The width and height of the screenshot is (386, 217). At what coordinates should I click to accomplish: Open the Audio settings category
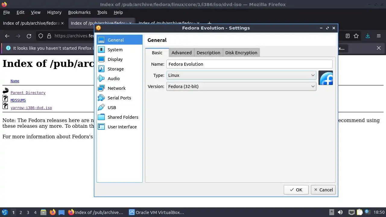coord(119,79)
